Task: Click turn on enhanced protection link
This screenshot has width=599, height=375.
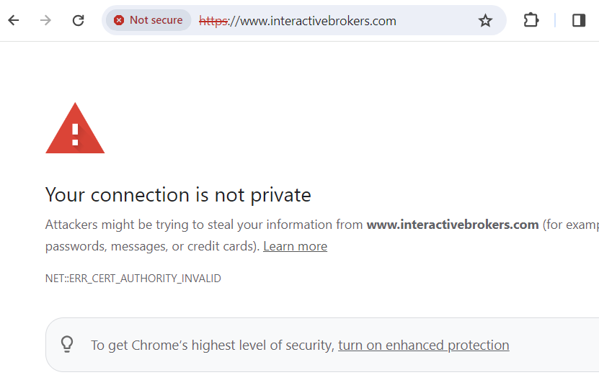Action: click(x=423, y=345)
